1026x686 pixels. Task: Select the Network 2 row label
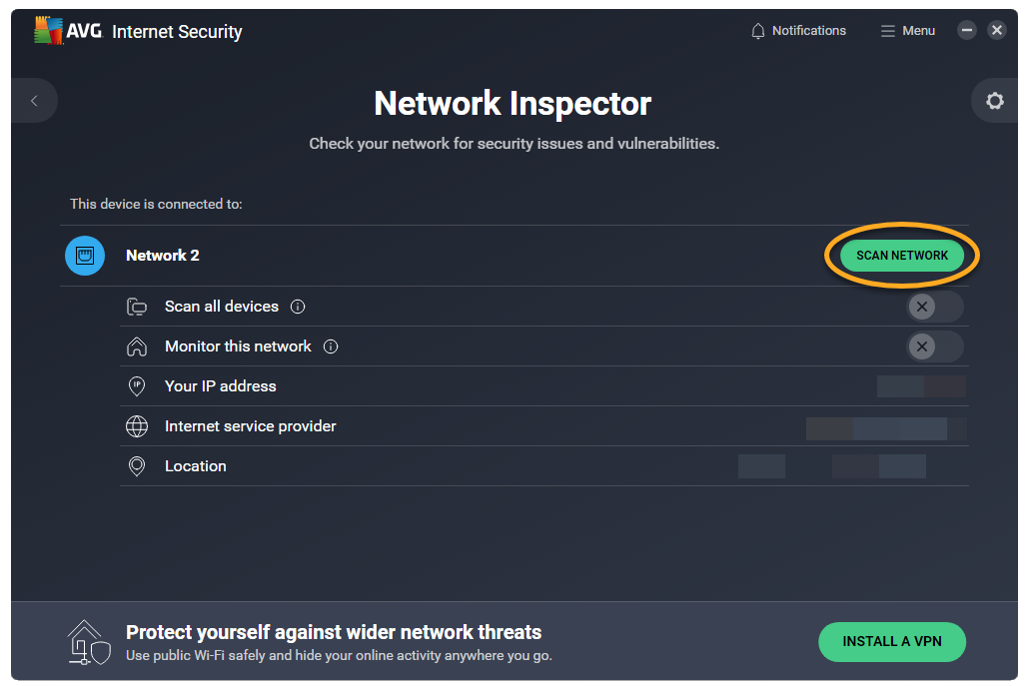(x=163, y=256)
